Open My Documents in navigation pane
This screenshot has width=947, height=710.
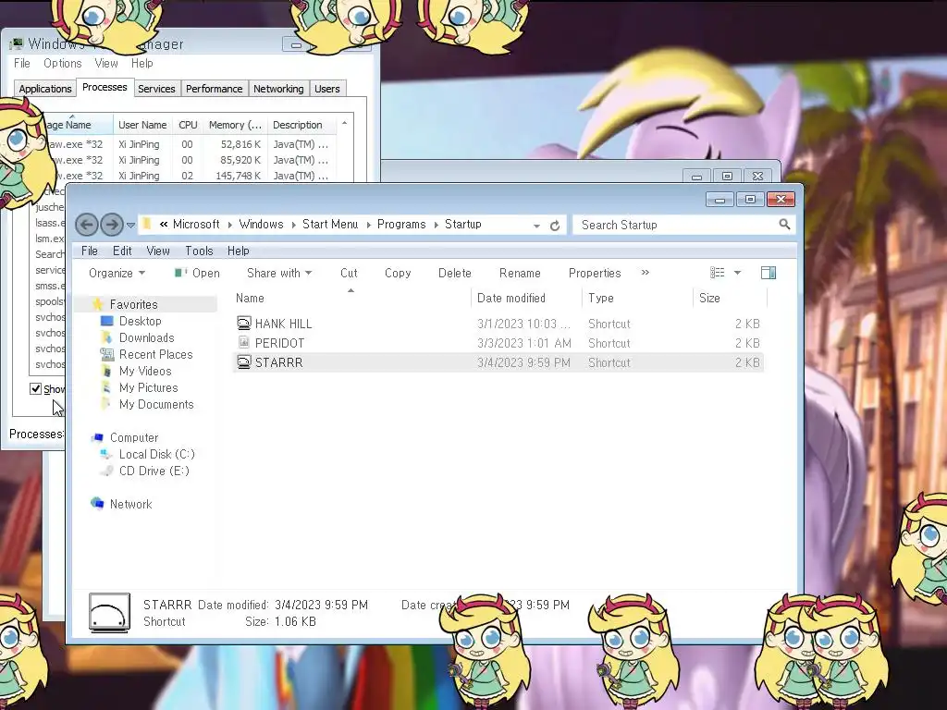pyautogui.click(x=155, y=404)
